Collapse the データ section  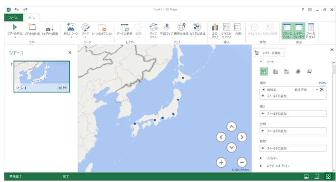(x=261, y=61)
